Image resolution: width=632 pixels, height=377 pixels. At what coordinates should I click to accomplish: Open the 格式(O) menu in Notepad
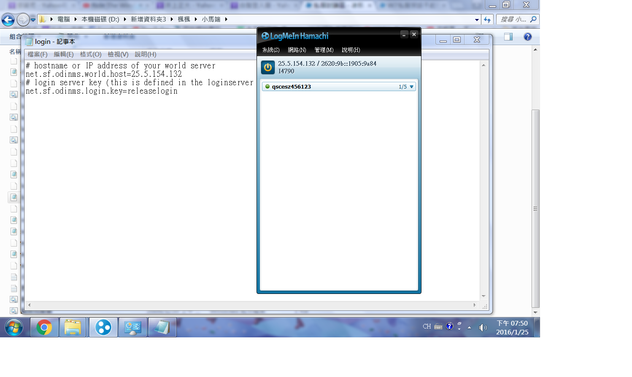pos(91,54)
